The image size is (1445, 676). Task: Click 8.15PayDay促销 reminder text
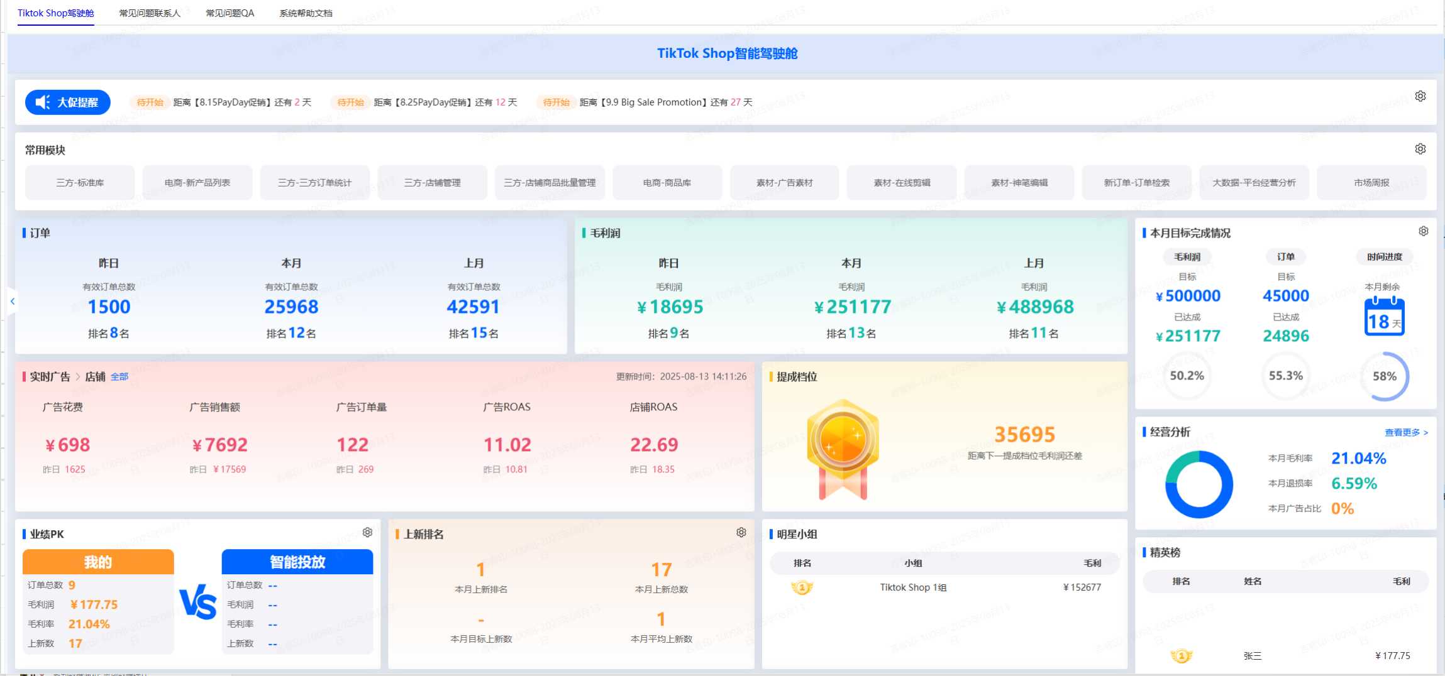pyautogui.click(x=242, y=102)
